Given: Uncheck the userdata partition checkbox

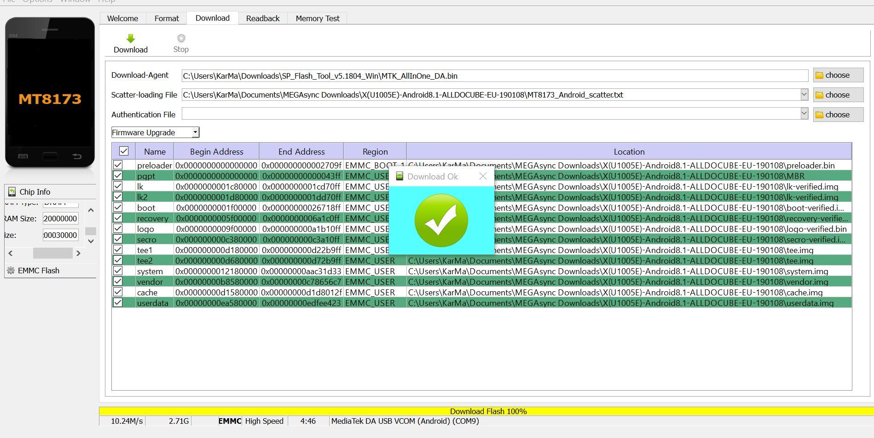Looking at the screenshot, I should (118, 303).
